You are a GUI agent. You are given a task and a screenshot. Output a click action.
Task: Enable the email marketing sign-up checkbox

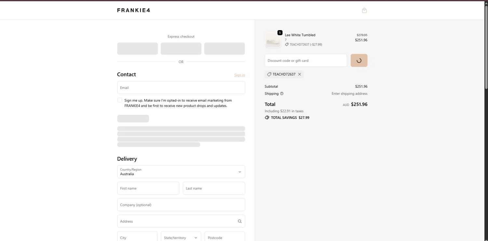(120, 100)
